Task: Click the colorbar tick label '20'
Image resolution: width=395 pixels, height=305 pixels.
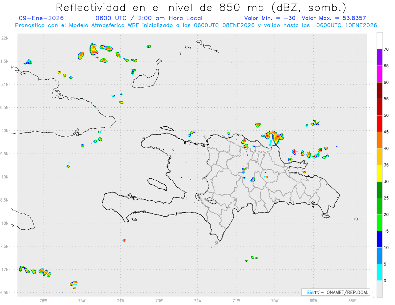Action: click(386, 215)
